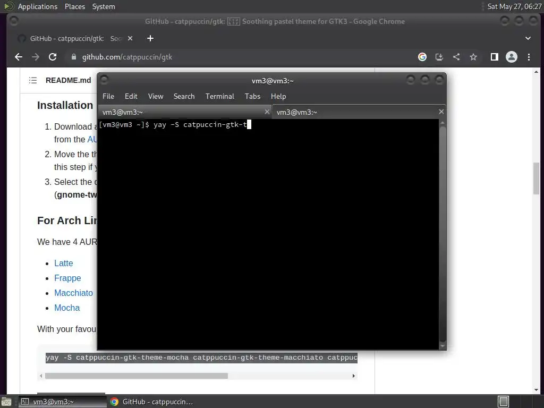Close the first vm3@vm3 terminal tab
Screen dimensions: 544x408
[267, 112]
